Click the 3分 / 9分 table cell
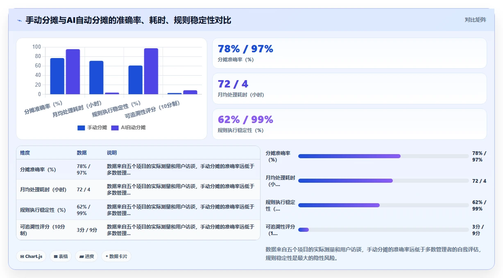 [x=88, y=230]
